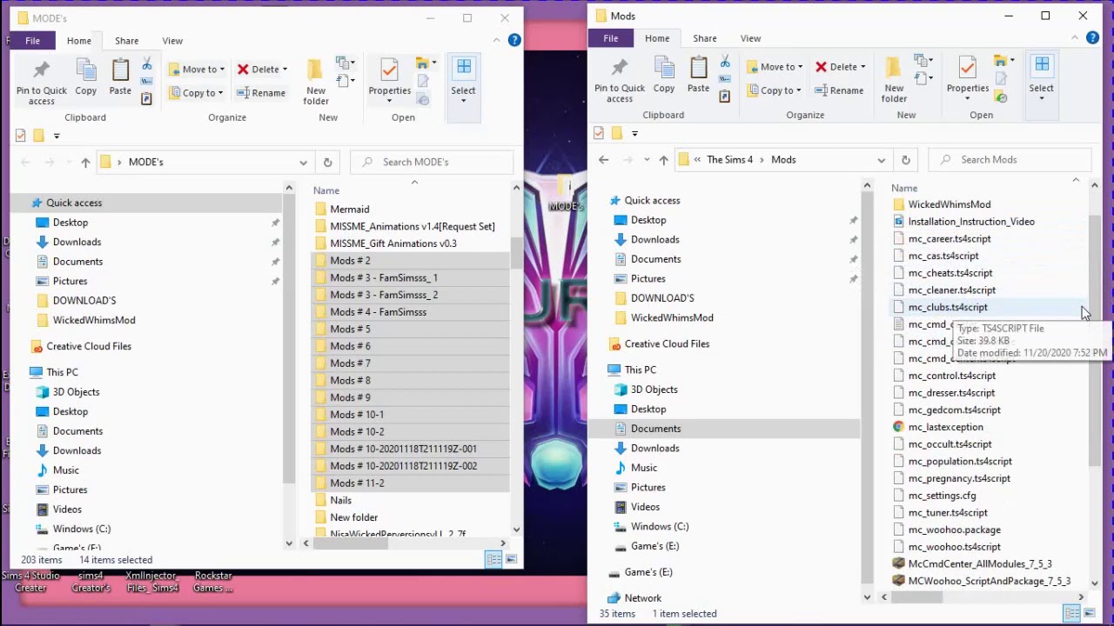The height and width of the screenshot is (626, 1114).
Task: Select mc_settings.cfg file in Mods window
Action: (942, 496)
